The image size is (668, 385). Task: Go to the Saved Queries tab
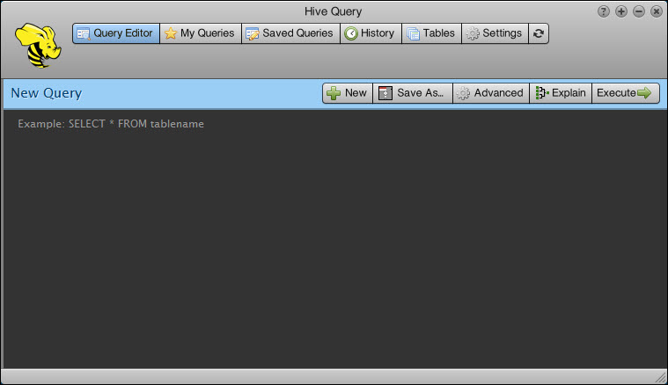(x=290, y=33)
